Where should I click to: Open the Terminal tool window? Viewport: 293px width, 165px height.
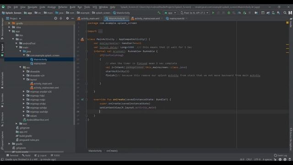12,155
